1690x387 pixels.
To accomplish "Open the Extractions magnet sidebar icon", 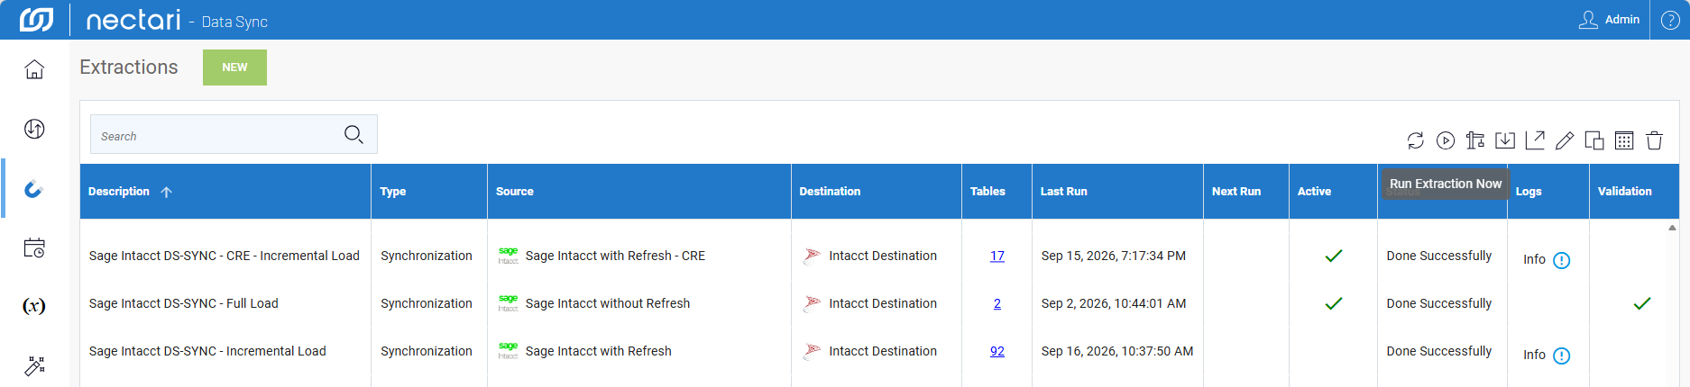I will (x=34, y=188).
